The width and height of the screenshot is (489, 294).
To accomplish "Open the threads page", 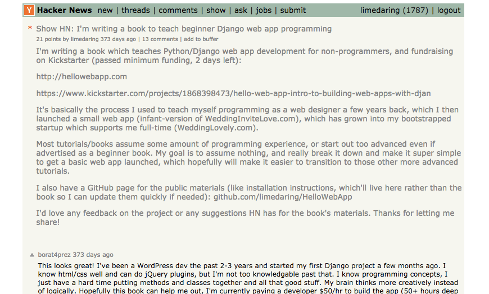I will pyautogui.click(x=135, y=10).
